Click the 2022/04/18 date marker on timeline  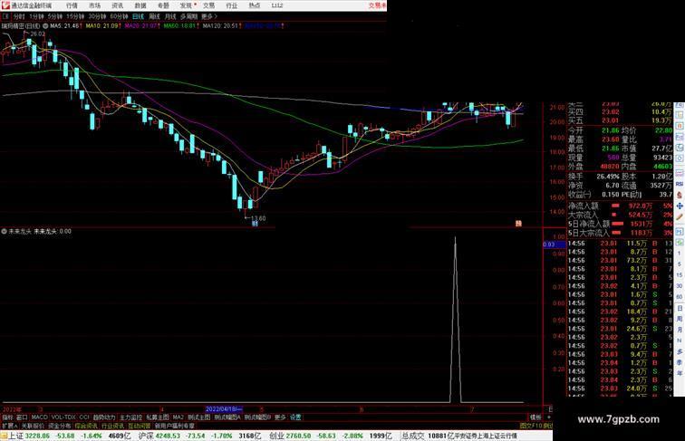click(x=223, y=409)
